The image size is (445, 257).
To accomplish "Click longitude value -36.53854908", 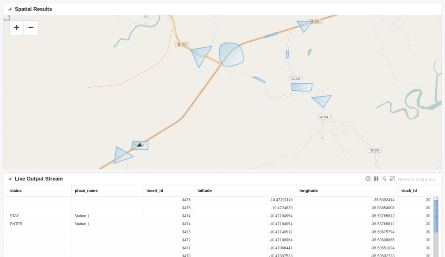I will [382, 208].
